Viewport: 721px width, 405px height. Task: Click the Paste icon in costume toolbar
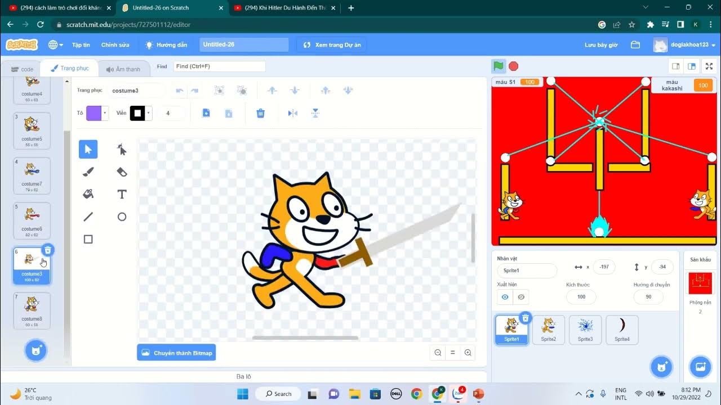point(229,113)
